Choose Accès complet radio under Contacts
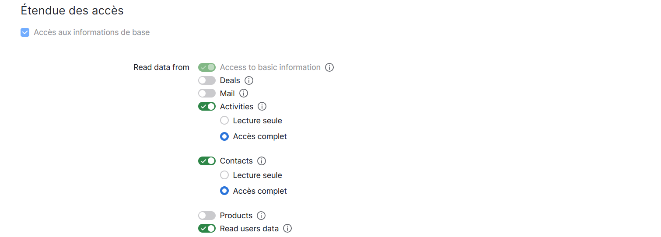661x237 pixels. pos(224,191)
